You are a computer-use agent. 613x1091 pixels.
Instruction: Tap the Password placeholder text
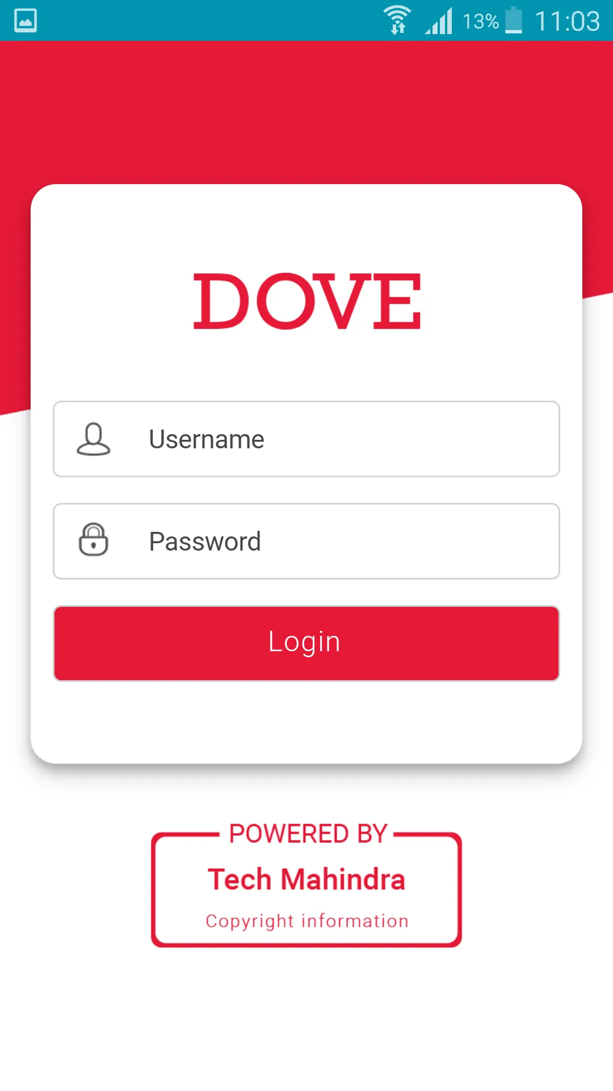205,542
